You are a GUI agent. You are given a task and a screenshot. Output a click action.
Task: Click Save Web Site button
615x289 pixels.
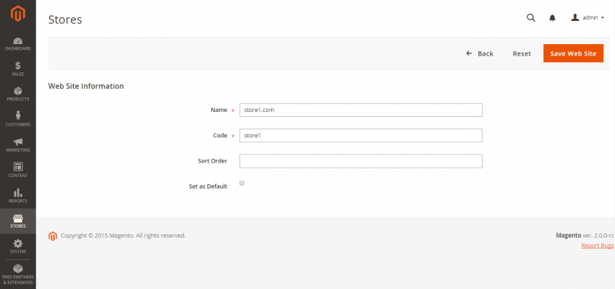[573, 53]
